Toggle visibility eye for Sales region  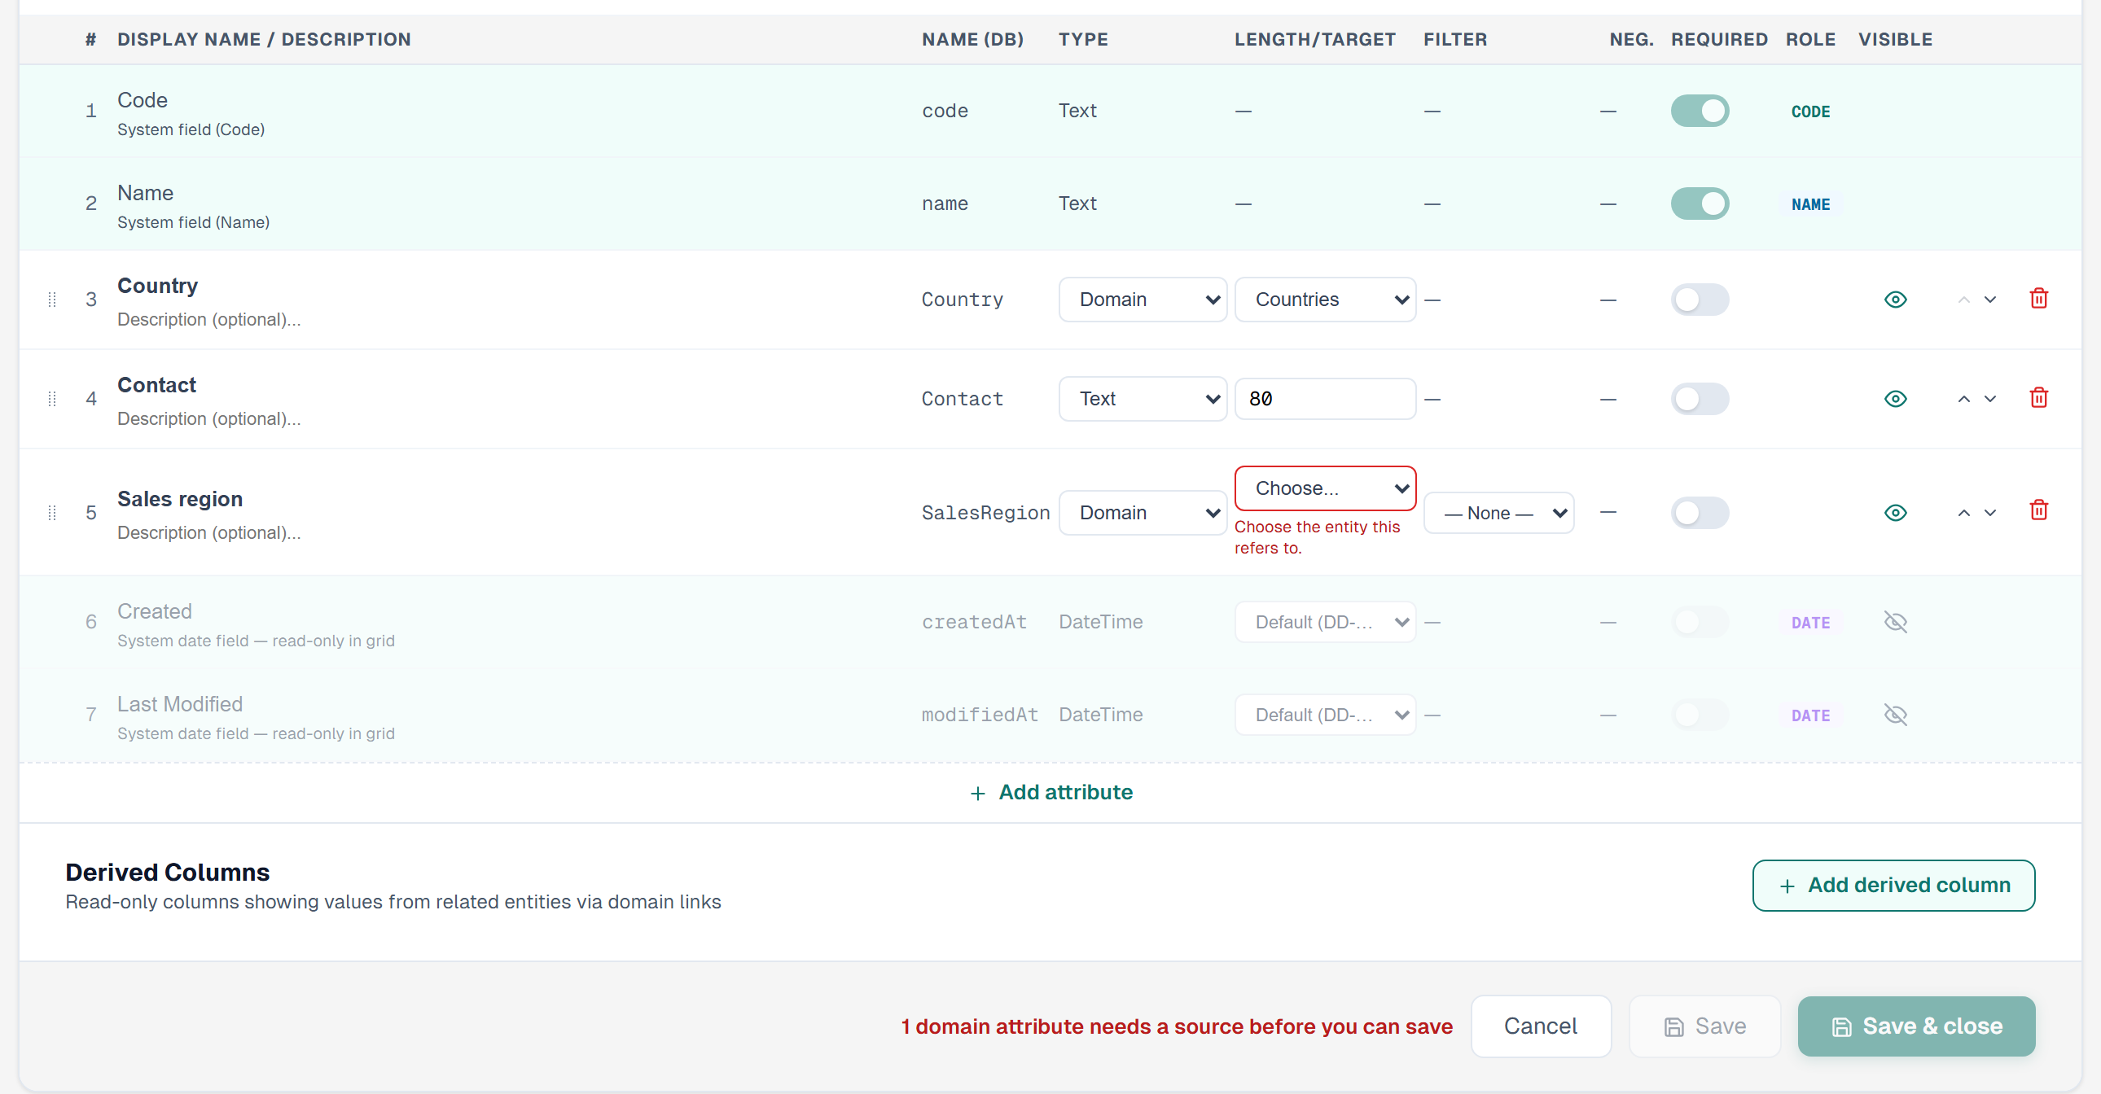pos(1896,513)
